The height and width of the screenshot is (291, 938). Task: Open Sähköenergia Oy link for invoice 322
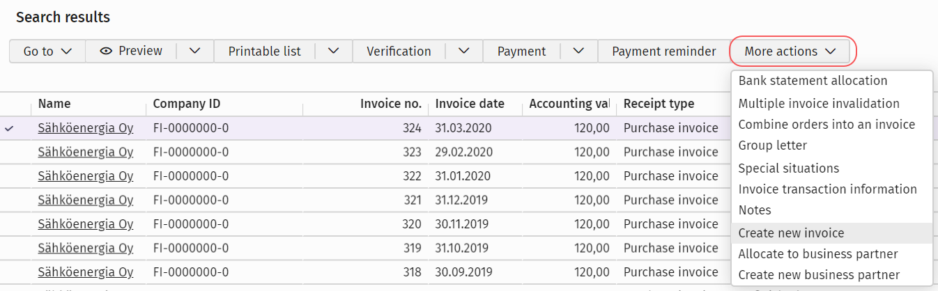(86, 176)
